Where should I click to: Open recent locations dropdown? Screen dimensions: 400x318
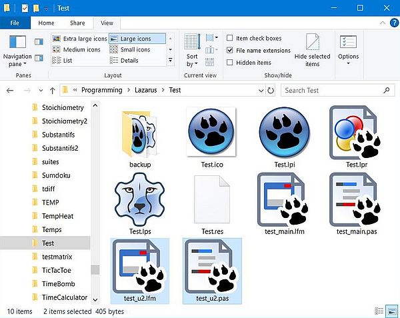tap(41, 91)
